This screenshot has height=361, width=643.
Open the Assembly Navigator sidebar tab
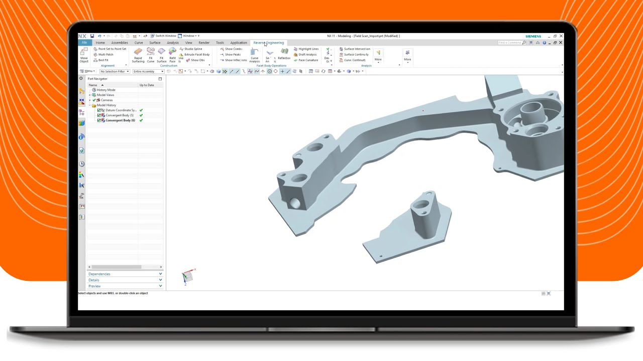(x=82, y=91)
